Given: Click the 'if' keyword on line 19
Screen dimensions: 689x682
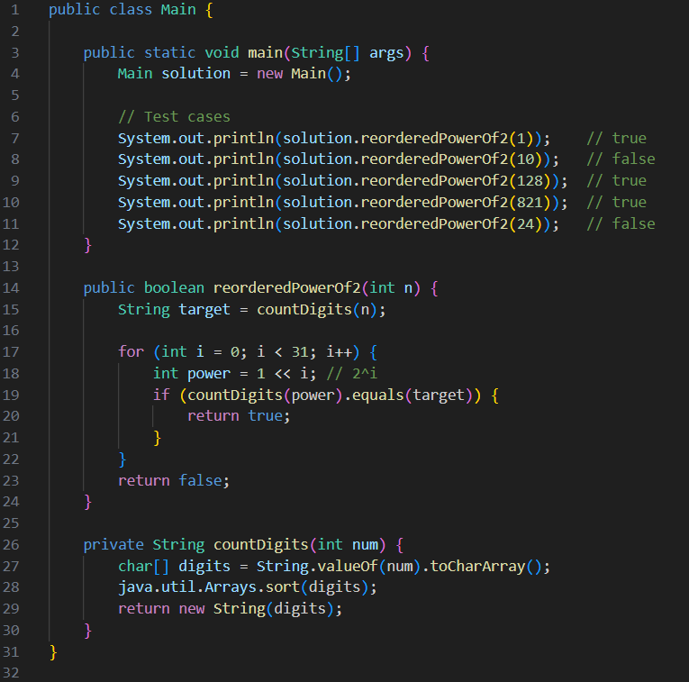Looking at the screenshot, I should click(x=161, y=395).
